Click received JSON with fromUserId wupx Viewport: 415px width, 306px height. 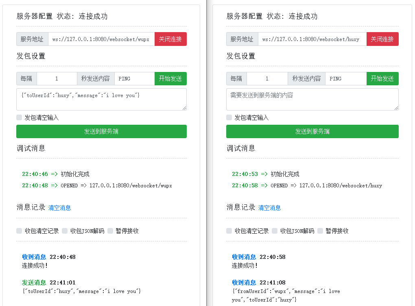[x=286, y=295]
